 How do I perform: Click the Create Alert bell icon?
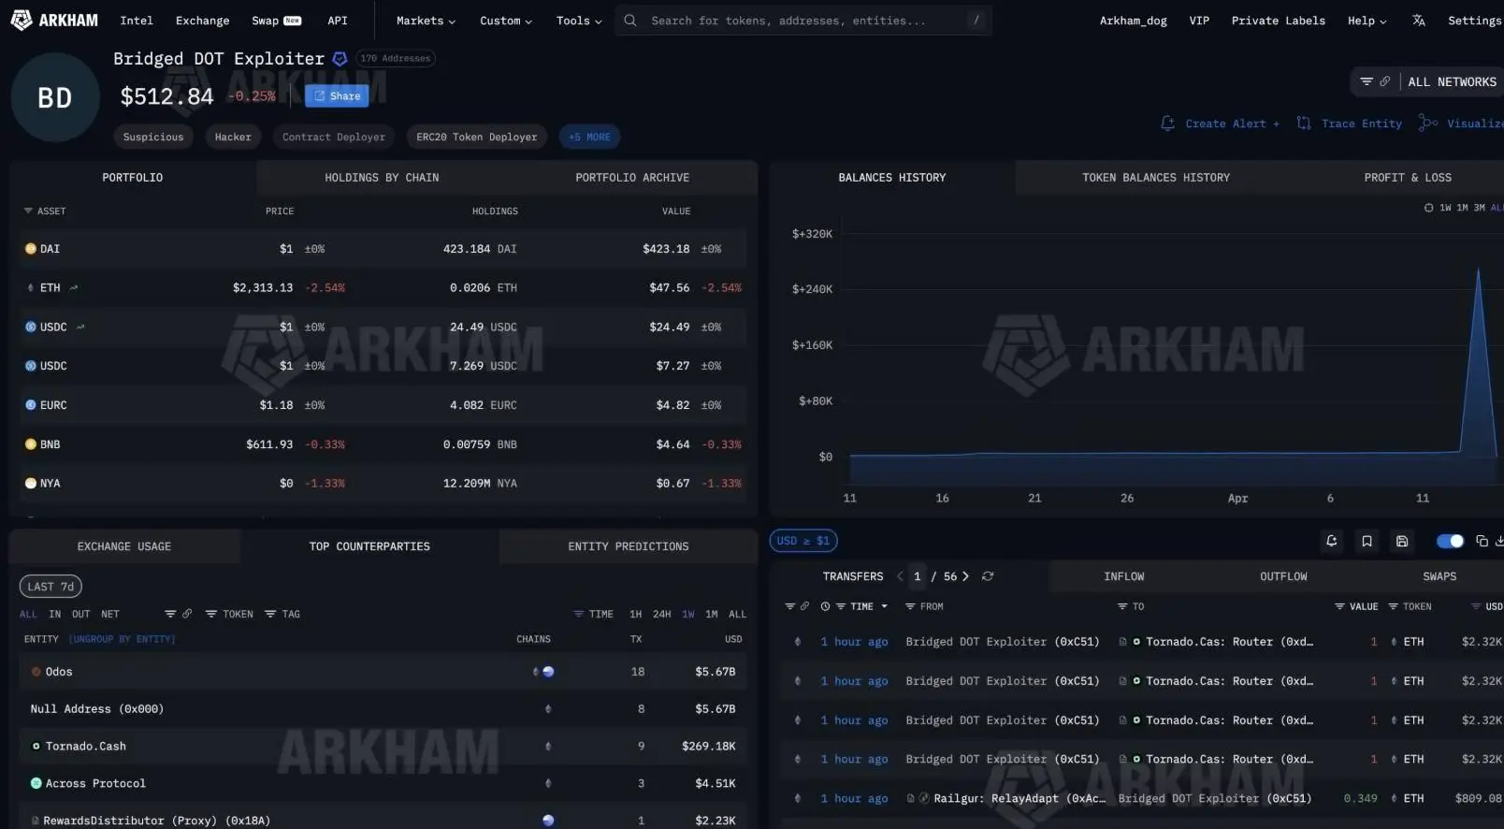1167,124
